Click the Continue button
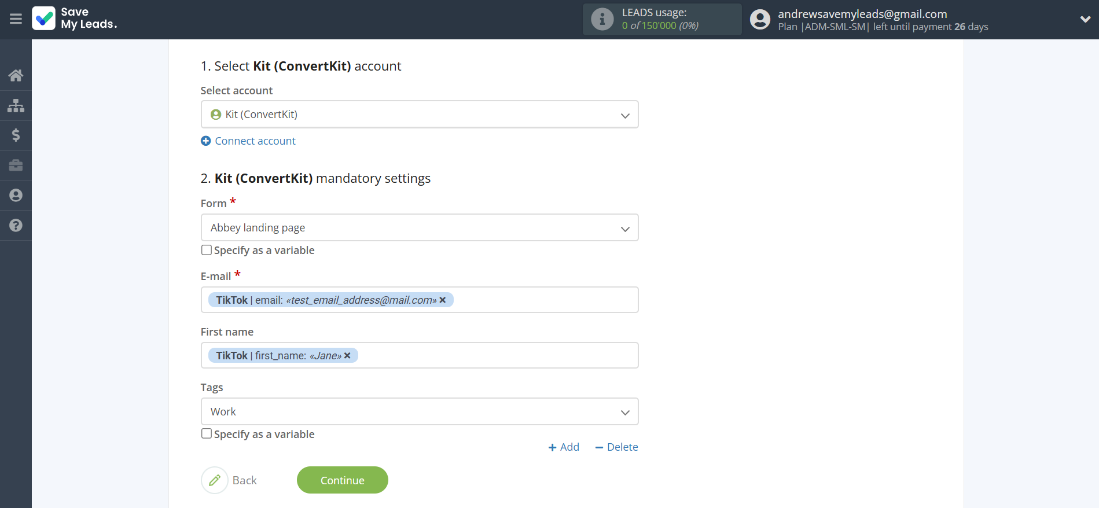 343,480
